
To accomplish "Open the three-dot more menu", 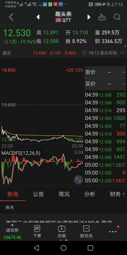I will pyautogui.click(x=113, y=232).
